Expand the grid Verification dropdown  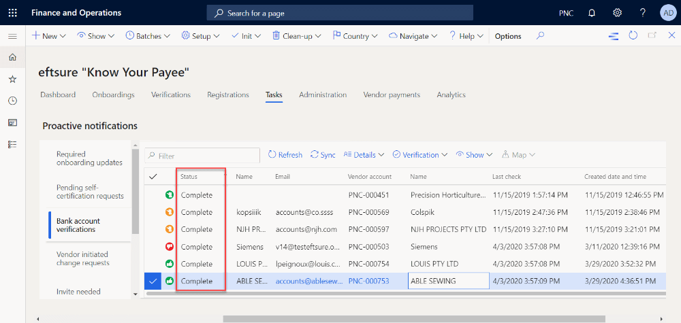(x=420, y=155)
